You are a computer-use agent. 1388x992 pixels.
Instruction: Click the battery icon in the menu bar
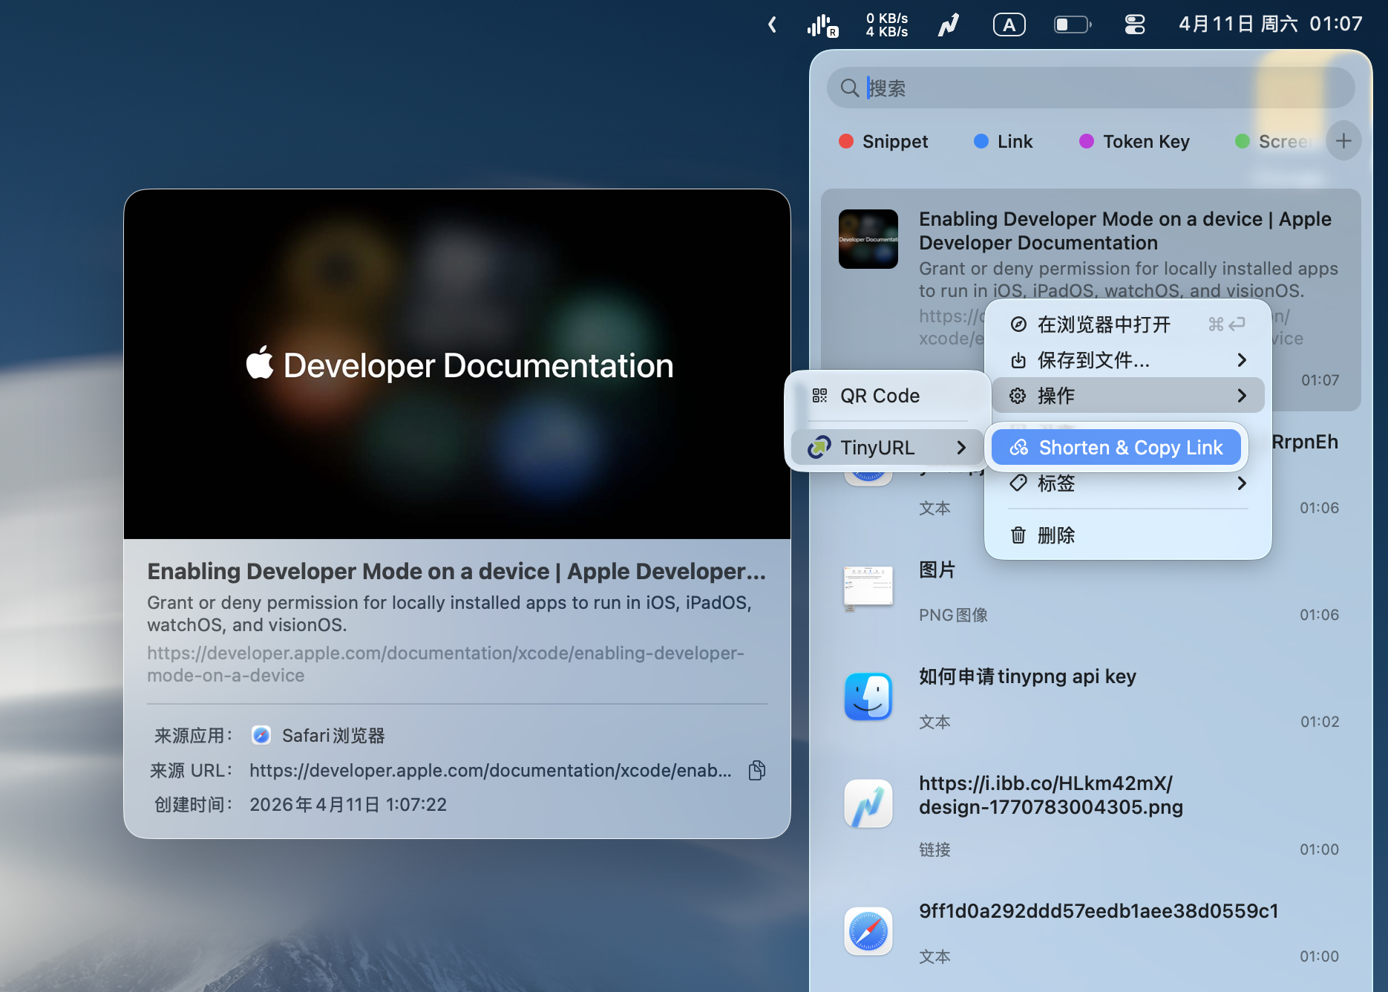(1071, 24)
